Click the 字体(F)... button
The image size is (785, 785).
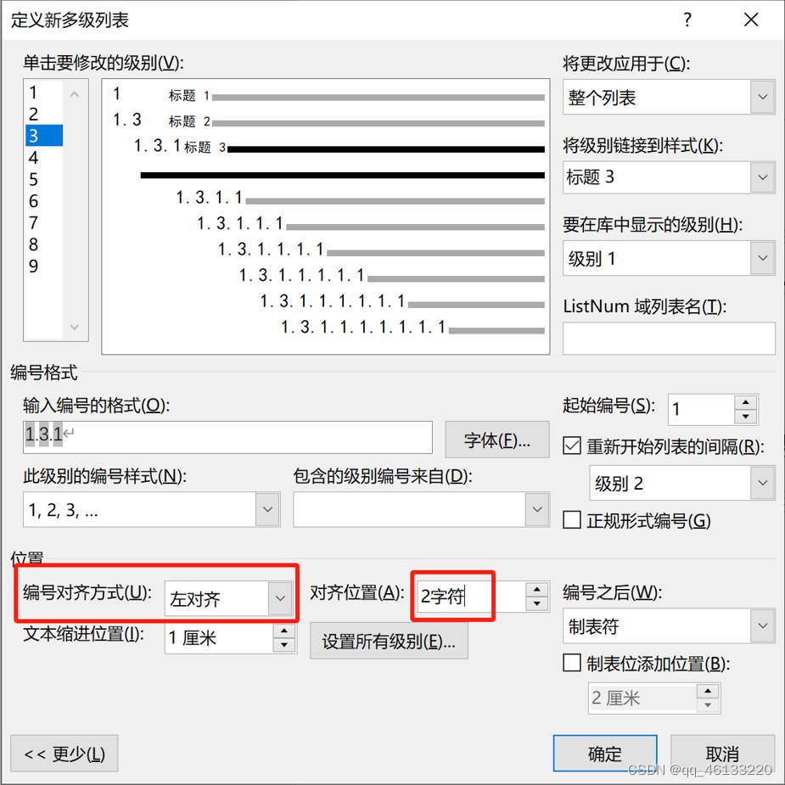click(497, 440)
